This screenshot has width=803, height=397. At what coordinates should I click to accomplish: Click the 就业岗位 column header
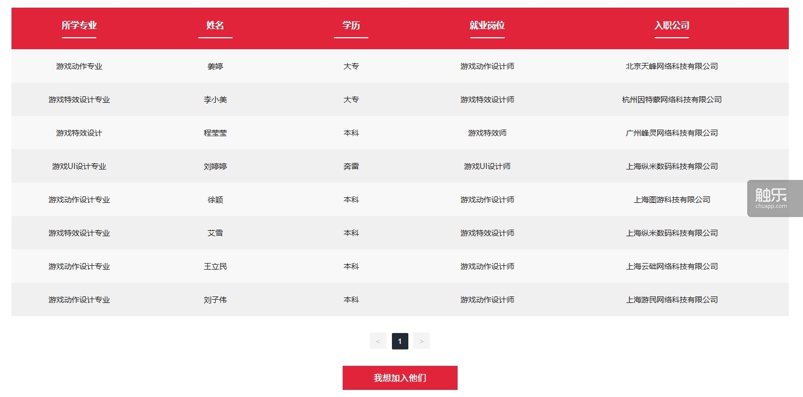tap(487, 25)
